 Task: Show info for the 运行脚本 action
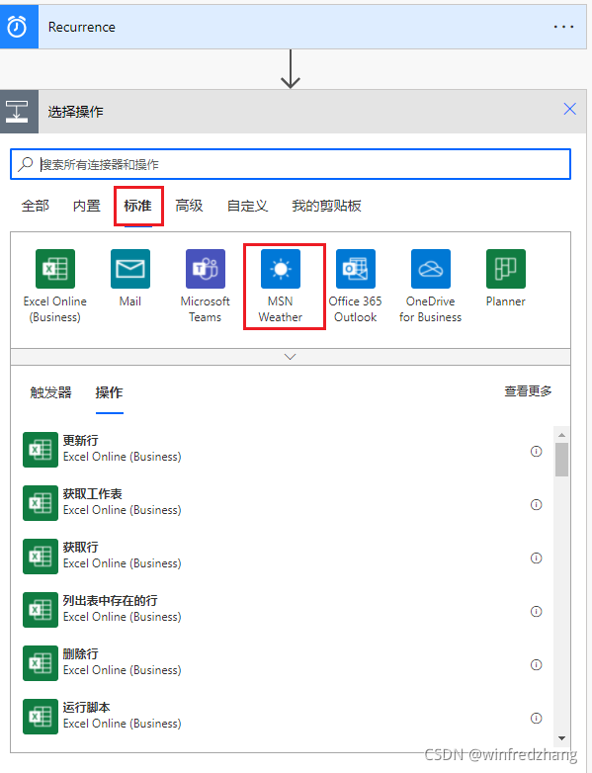[536, 718]
